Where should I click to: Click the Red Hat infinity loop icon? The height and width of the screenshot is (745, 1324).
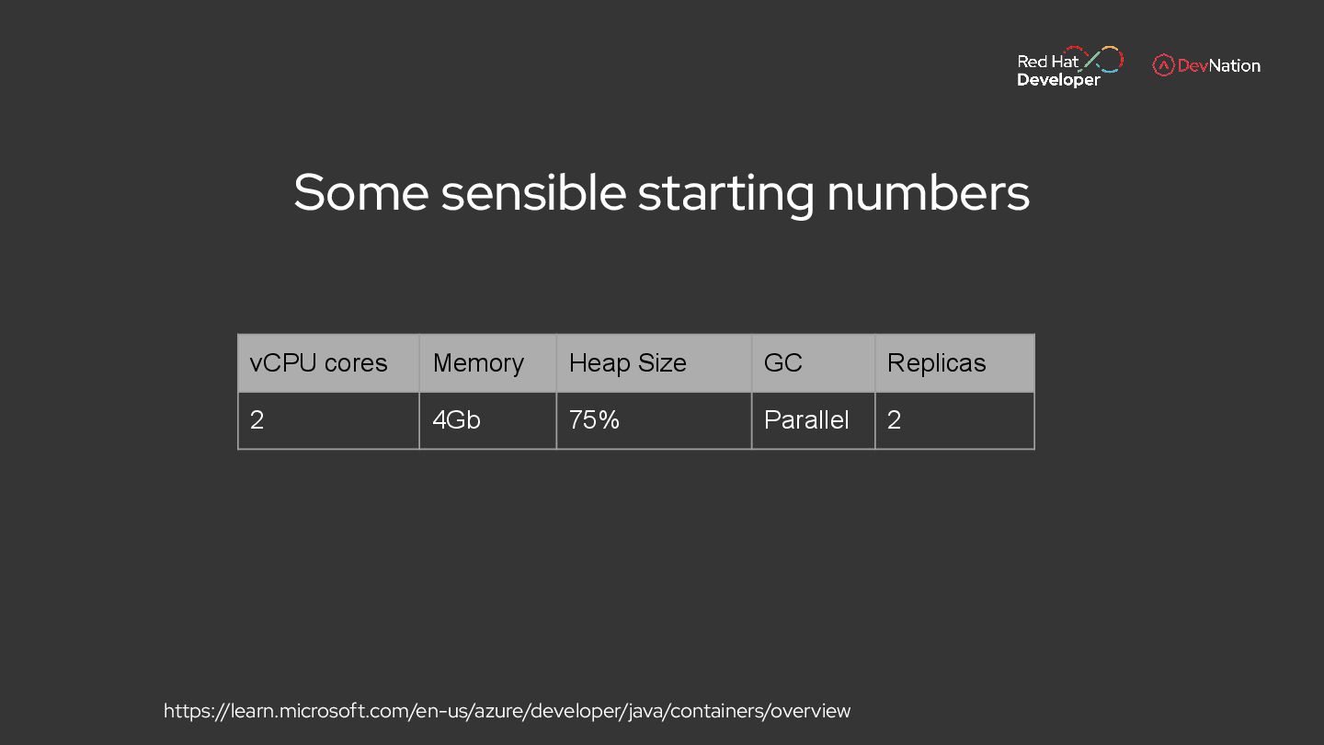click(1103, 60)
